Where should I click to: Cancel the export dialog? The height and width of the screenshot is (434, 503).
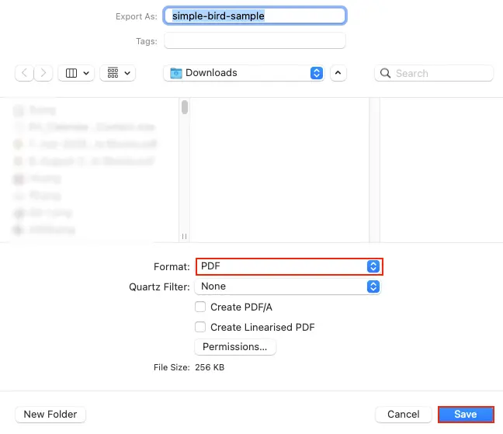pos(403,414)
